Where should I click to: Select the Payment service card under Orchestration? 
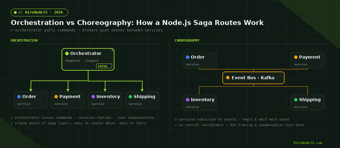point(68,100)
